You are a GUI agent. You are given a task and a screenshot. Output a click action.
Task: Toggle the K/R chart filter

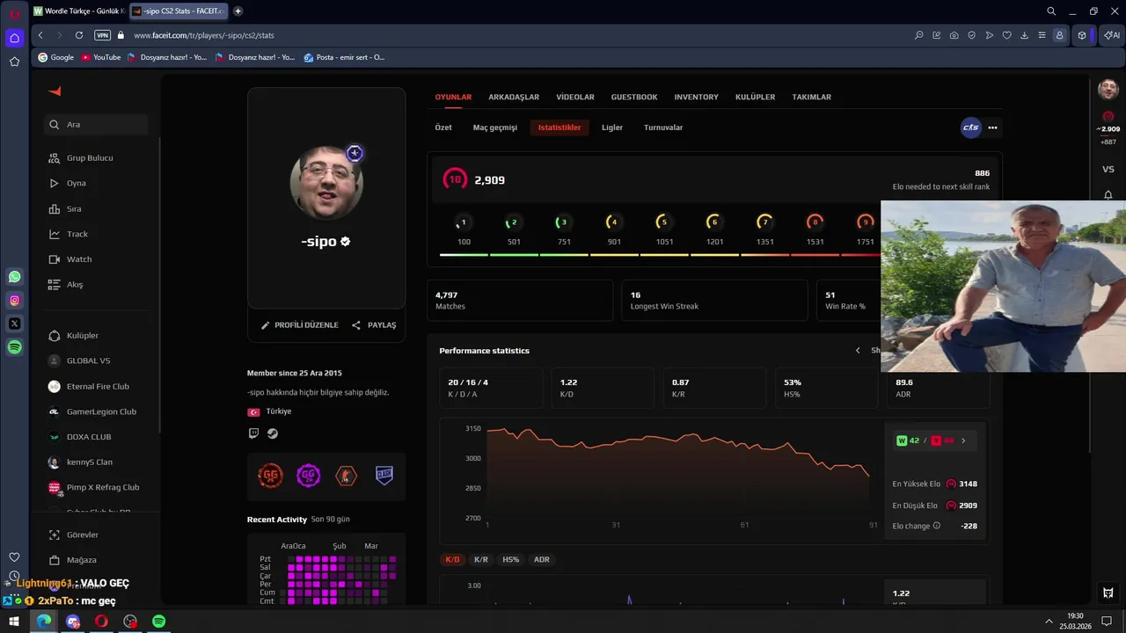[x=481, y=559]
